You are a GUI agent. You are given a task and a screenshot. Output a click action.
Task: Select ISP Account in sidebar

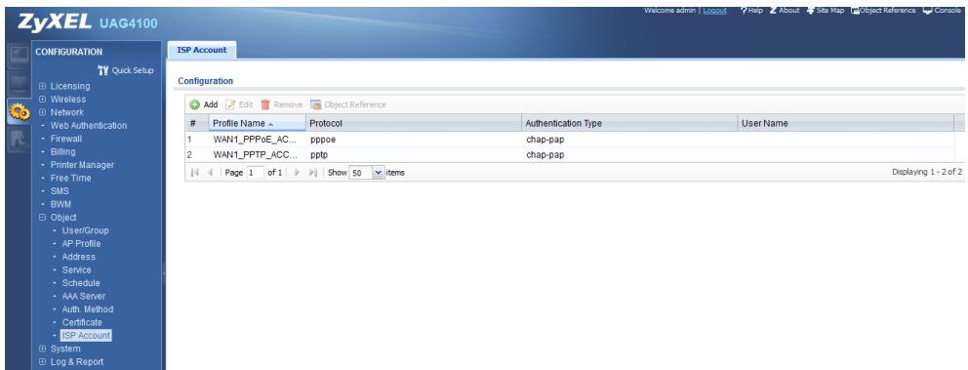click(86, 336)
